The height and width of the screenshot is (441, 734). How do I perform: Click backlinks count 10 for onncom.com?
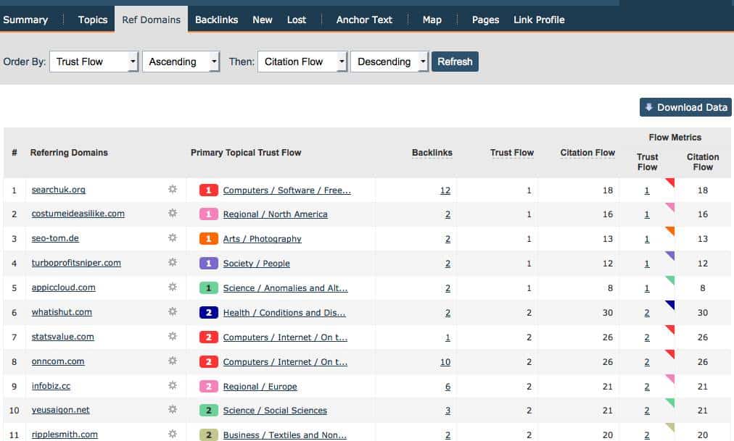tap(445, 361)
